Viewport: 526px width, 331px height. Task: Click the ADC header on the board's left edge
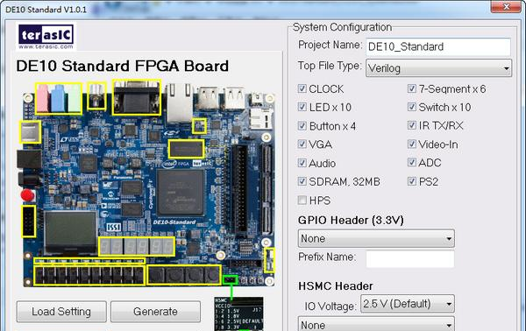pyautogui.click(x=29, y=222)
